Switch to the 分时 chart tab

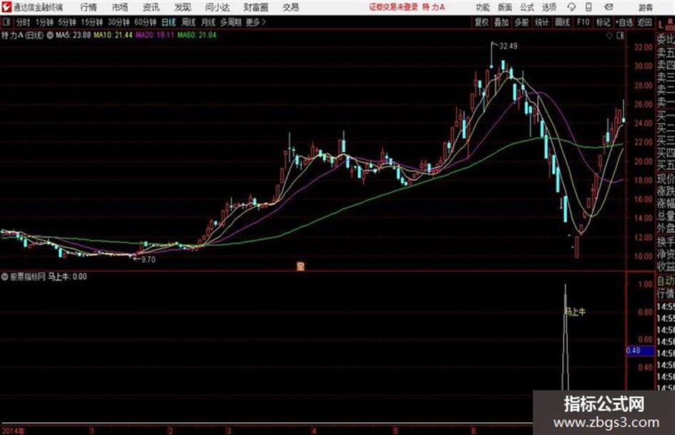pos(23,22)
